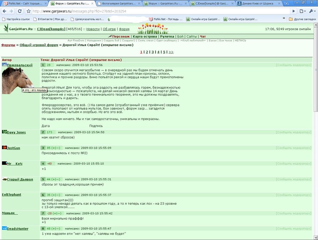Viewport: 318px width, 240px height.
Task: Click the horse avatar image
Action: point(18,81)
